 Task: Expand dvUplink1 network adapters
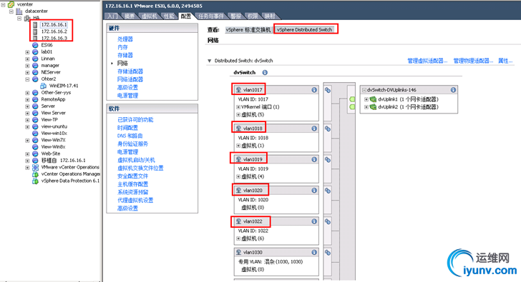[x=366, y=99]
